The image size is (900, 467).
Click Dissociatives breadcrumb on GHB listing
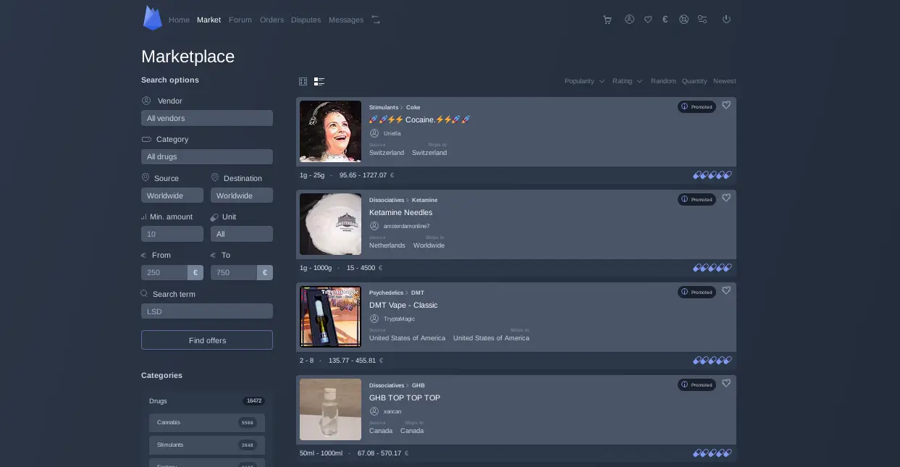(x=387, y=385)
